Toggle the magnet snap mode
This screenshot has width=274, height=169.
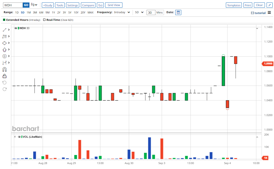(5, 69)
